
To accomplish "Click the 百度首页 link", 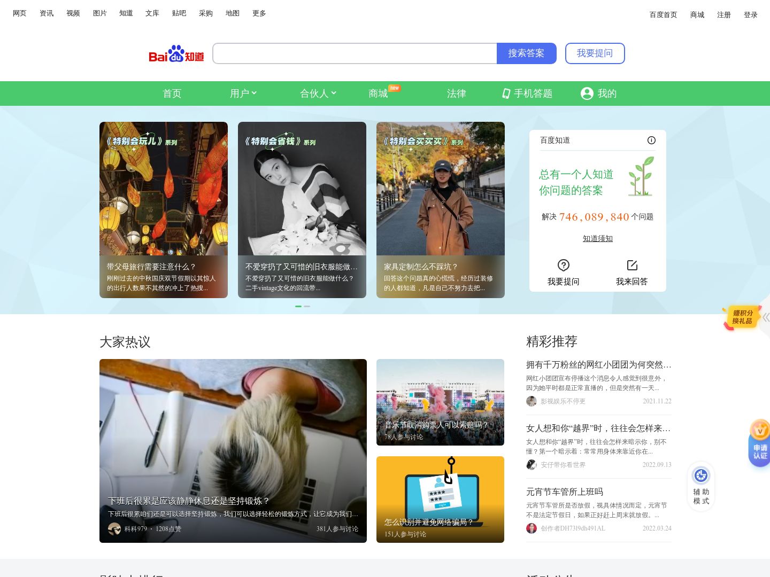I will click(x=664, y=15).
